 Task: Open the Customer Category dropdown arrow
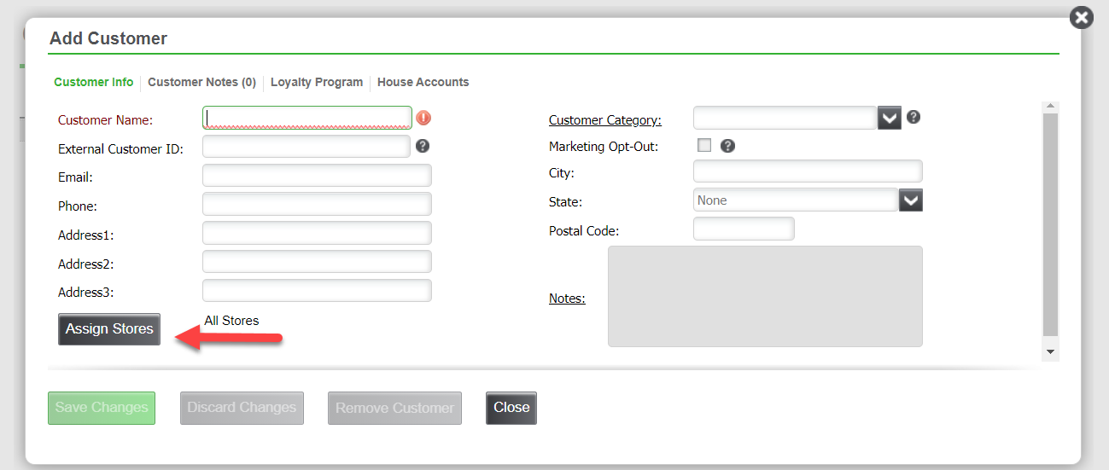point(890,118)
